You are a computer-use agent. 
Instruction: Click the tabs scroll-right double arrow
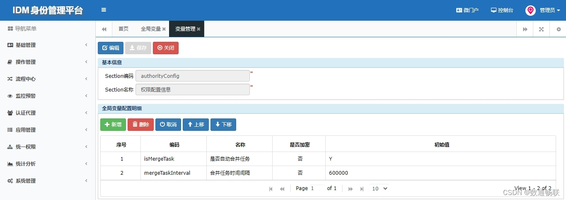525,29
